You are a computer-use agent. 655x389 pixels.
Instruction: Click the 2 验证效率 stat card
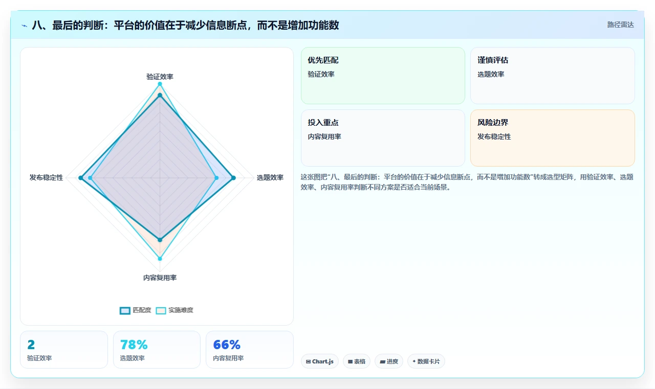tap(64, 350)
